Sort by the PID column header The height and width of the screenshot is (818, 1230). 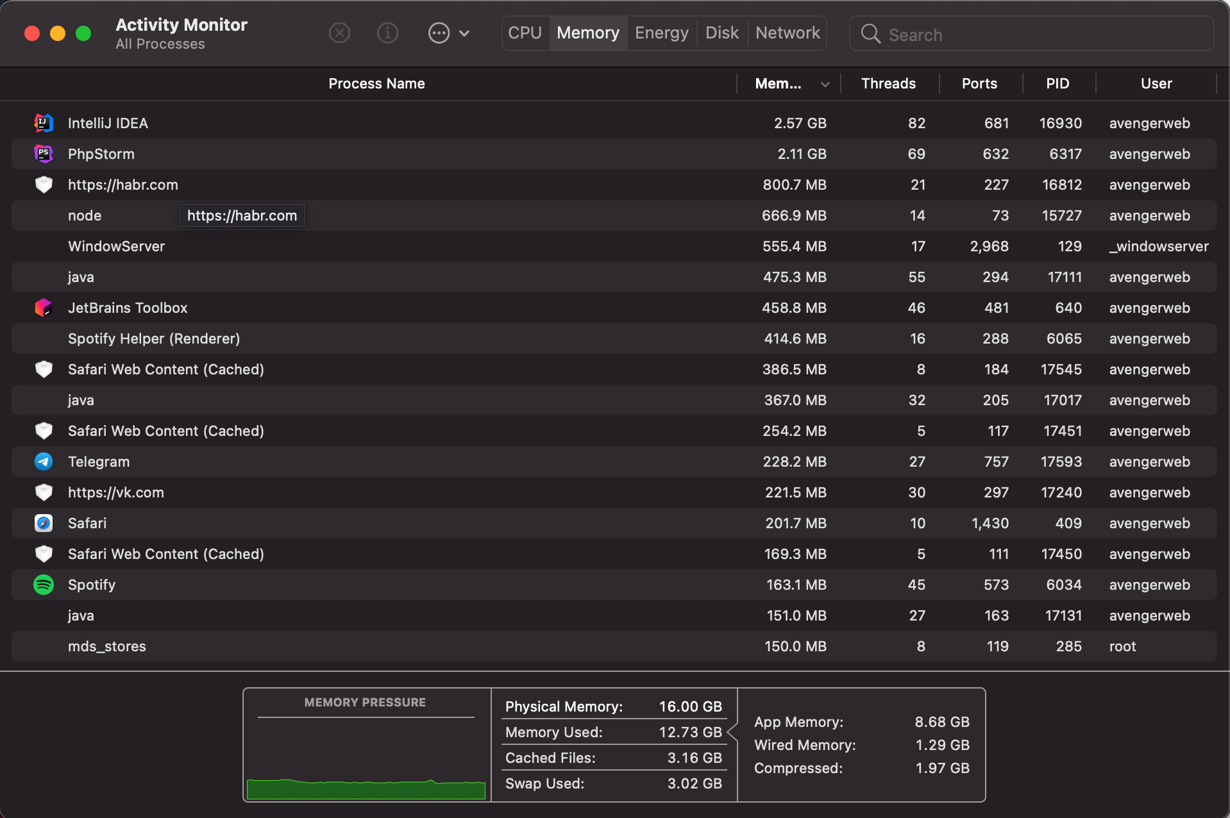[x=1058, y=83]
